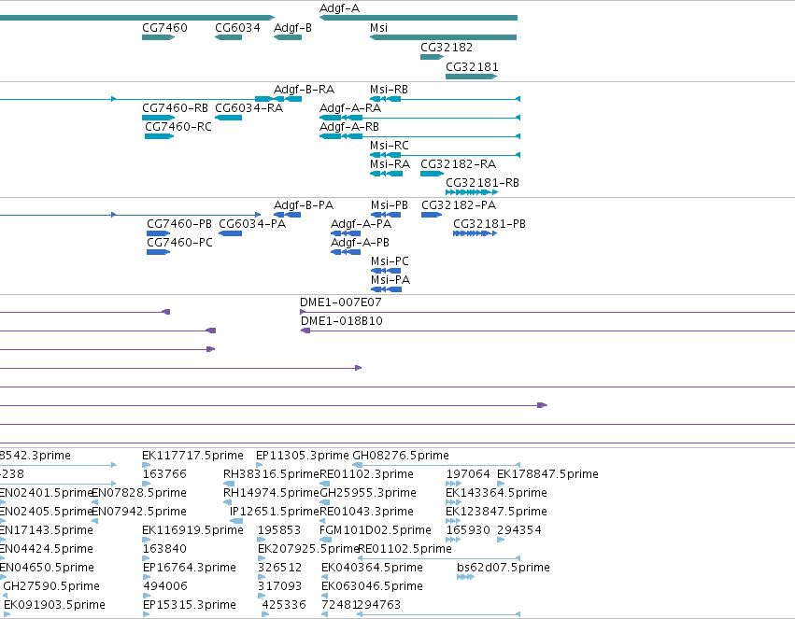Select EST bs62d07.5prime
795x619 pixels.
pos(503,568)
